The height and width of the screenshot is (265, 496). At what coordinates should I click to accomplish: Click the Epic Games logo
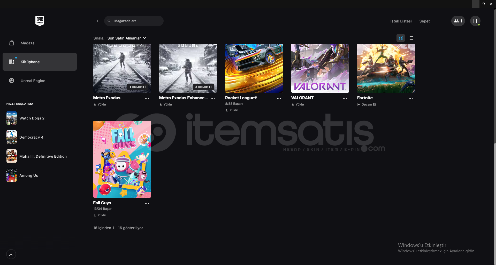click(x=40, y=21)
